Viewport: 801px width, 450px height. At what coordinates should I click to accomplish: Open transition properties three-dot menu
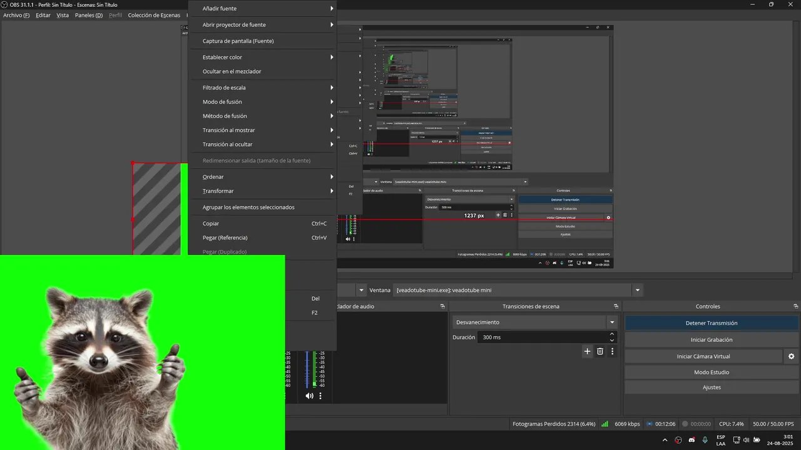(612, 351)
